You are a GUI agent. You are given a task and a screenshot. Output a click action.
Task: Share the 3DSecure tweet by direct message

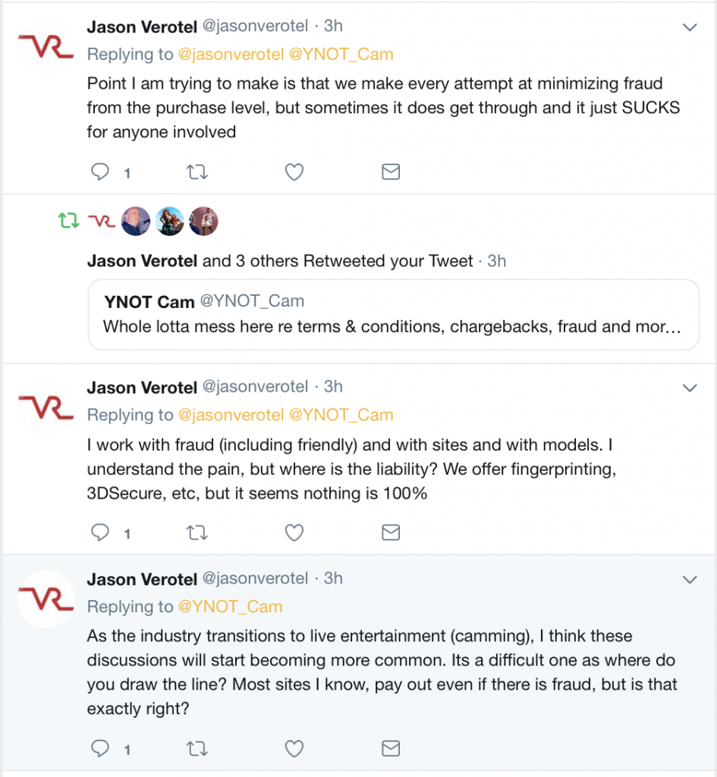click(391, 532)
